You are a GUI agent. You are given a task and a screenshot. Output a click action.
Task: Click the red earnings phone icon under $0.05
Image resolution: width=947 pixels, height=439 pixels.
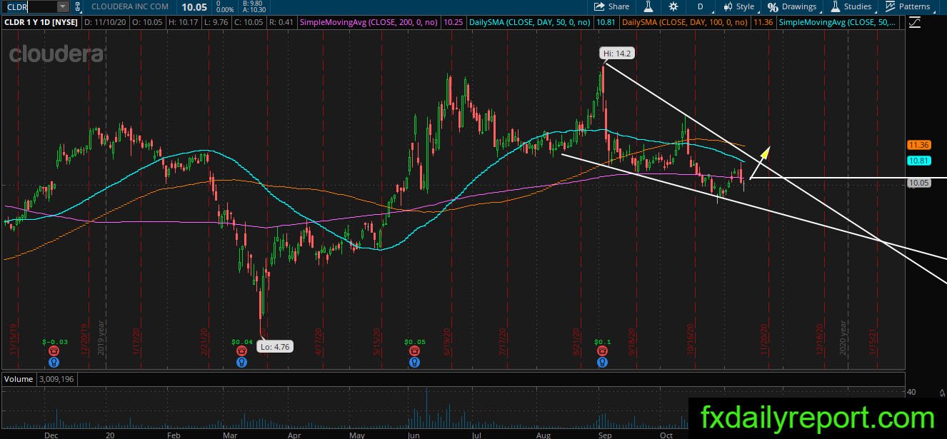(x=414, y=351)
